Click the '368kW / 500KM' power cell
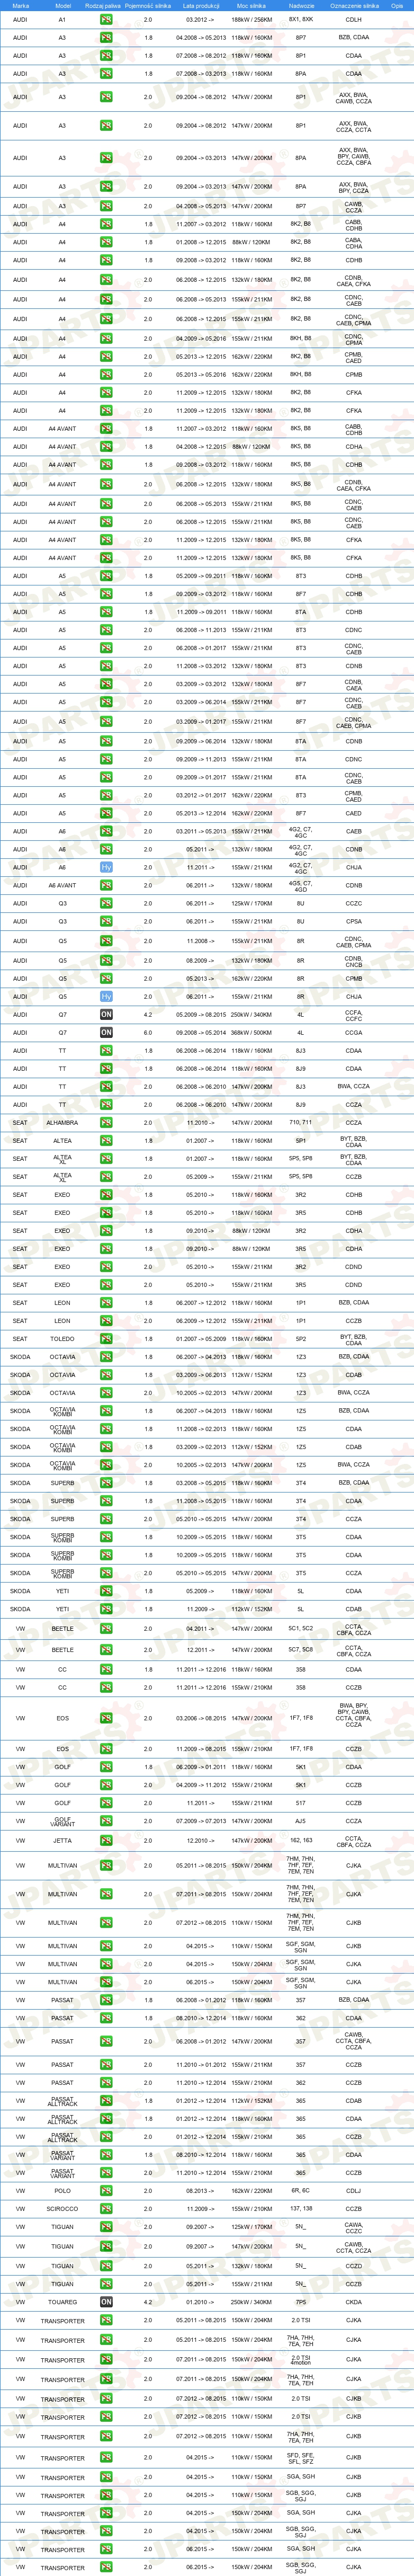This screenshot has height=2576, width=414. pyautogui.click(x=251, y=1032)
